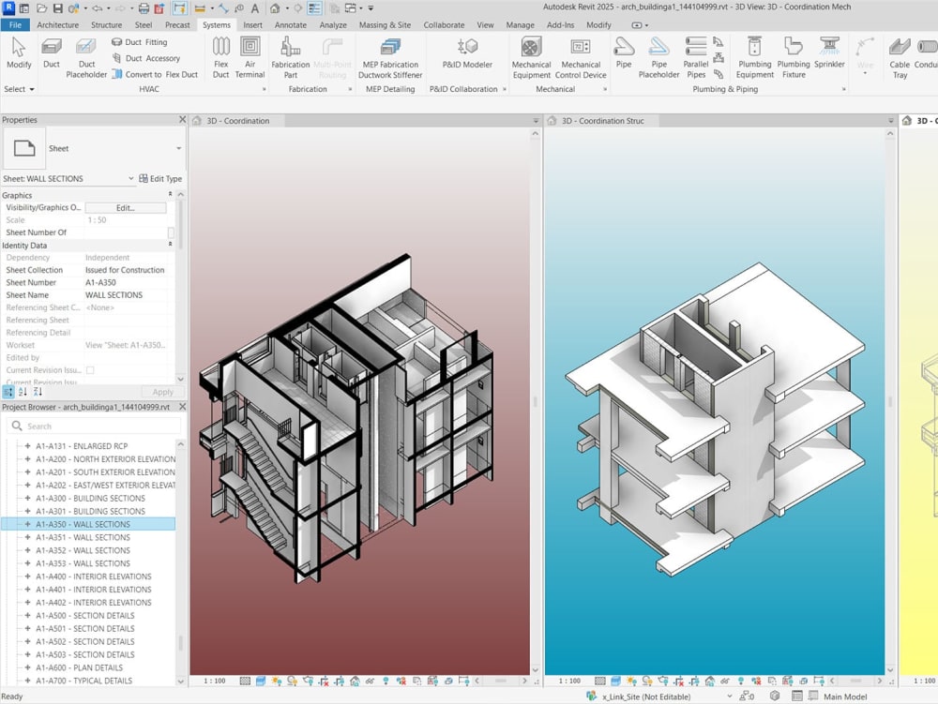The image size is (938, 704).
Task: Toggle sun path in 3D - Coordination Struc view bar
Action: coord(631,681)
